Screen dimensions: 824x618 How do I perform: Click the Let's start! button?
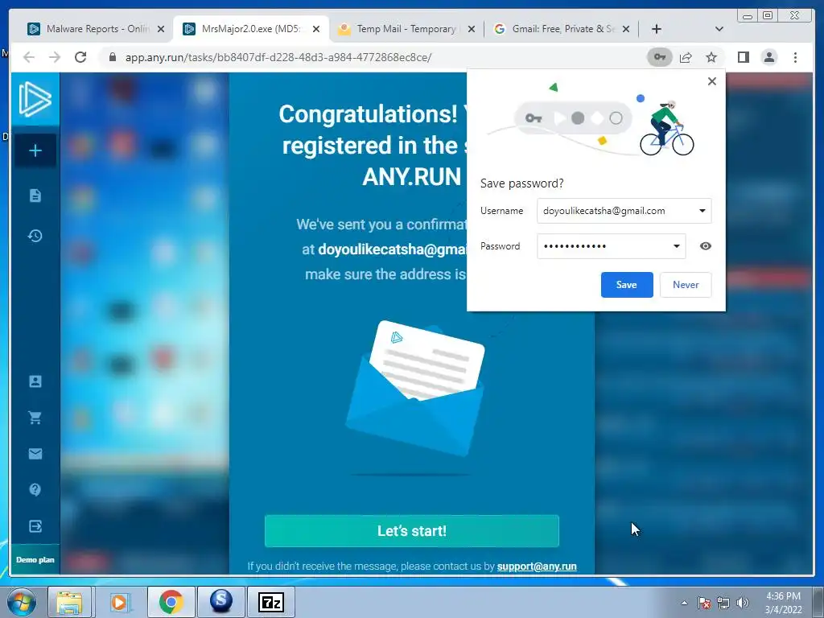(412, 531)
